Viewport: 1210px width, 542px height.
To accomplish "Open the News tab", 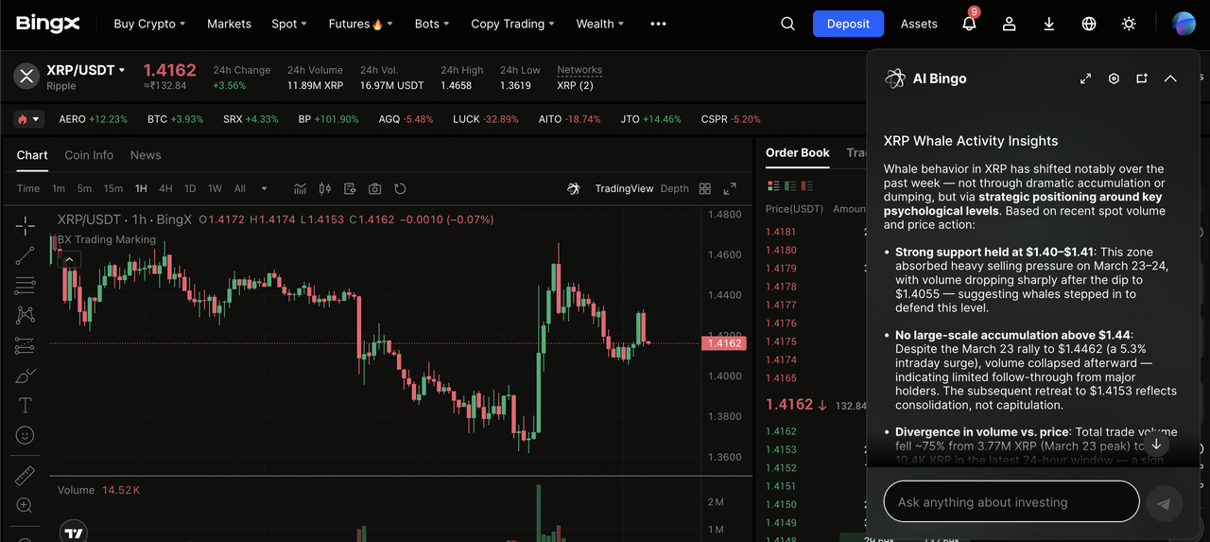I will tap(146, 155).
